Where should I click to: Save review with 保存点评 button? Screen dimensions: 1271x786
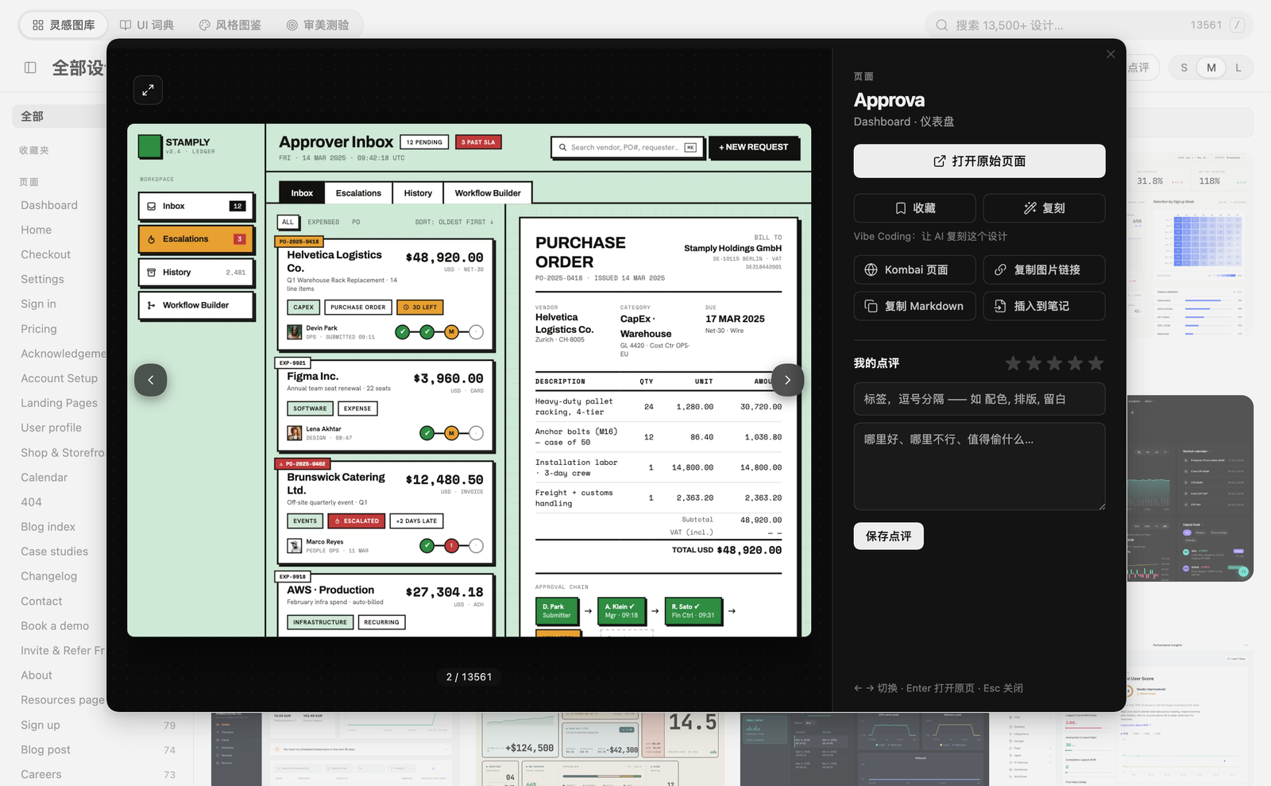[888, 536]
